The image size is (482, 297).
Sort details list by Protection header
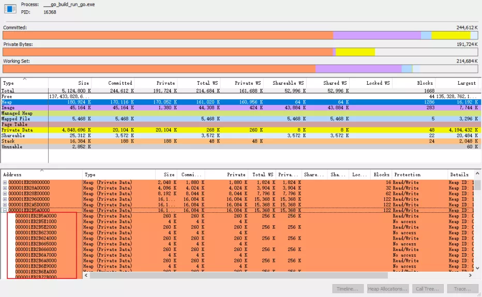[x=420, y=175]
